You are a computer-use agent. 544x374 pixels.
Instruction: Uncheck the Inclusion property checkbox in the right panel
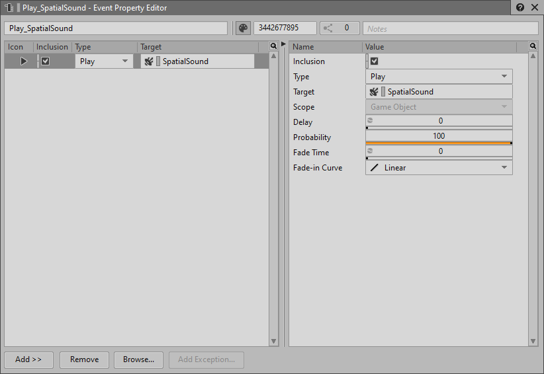tap(374, 61)
